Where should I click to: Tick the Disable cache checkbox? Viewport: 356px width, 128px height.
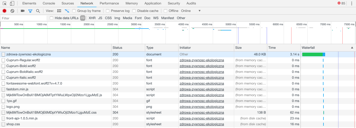coord(134,11)
